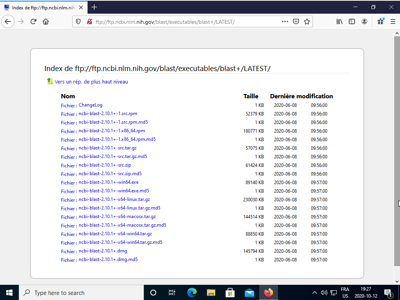400x300 pixels.
Task: Bookmark this page with the star icon
Action: [x=307, y=22]
